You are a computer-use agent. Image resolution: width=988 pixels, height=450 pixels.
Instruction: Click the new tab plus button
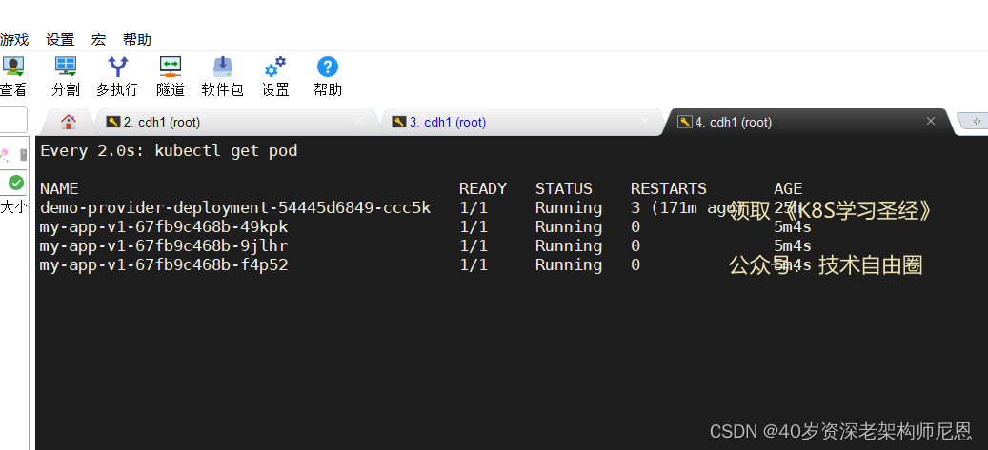click(x=976, y=121)
